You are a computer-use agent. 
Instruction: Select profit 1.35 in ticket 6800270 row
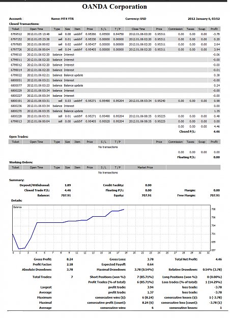(x=217, y=111)
